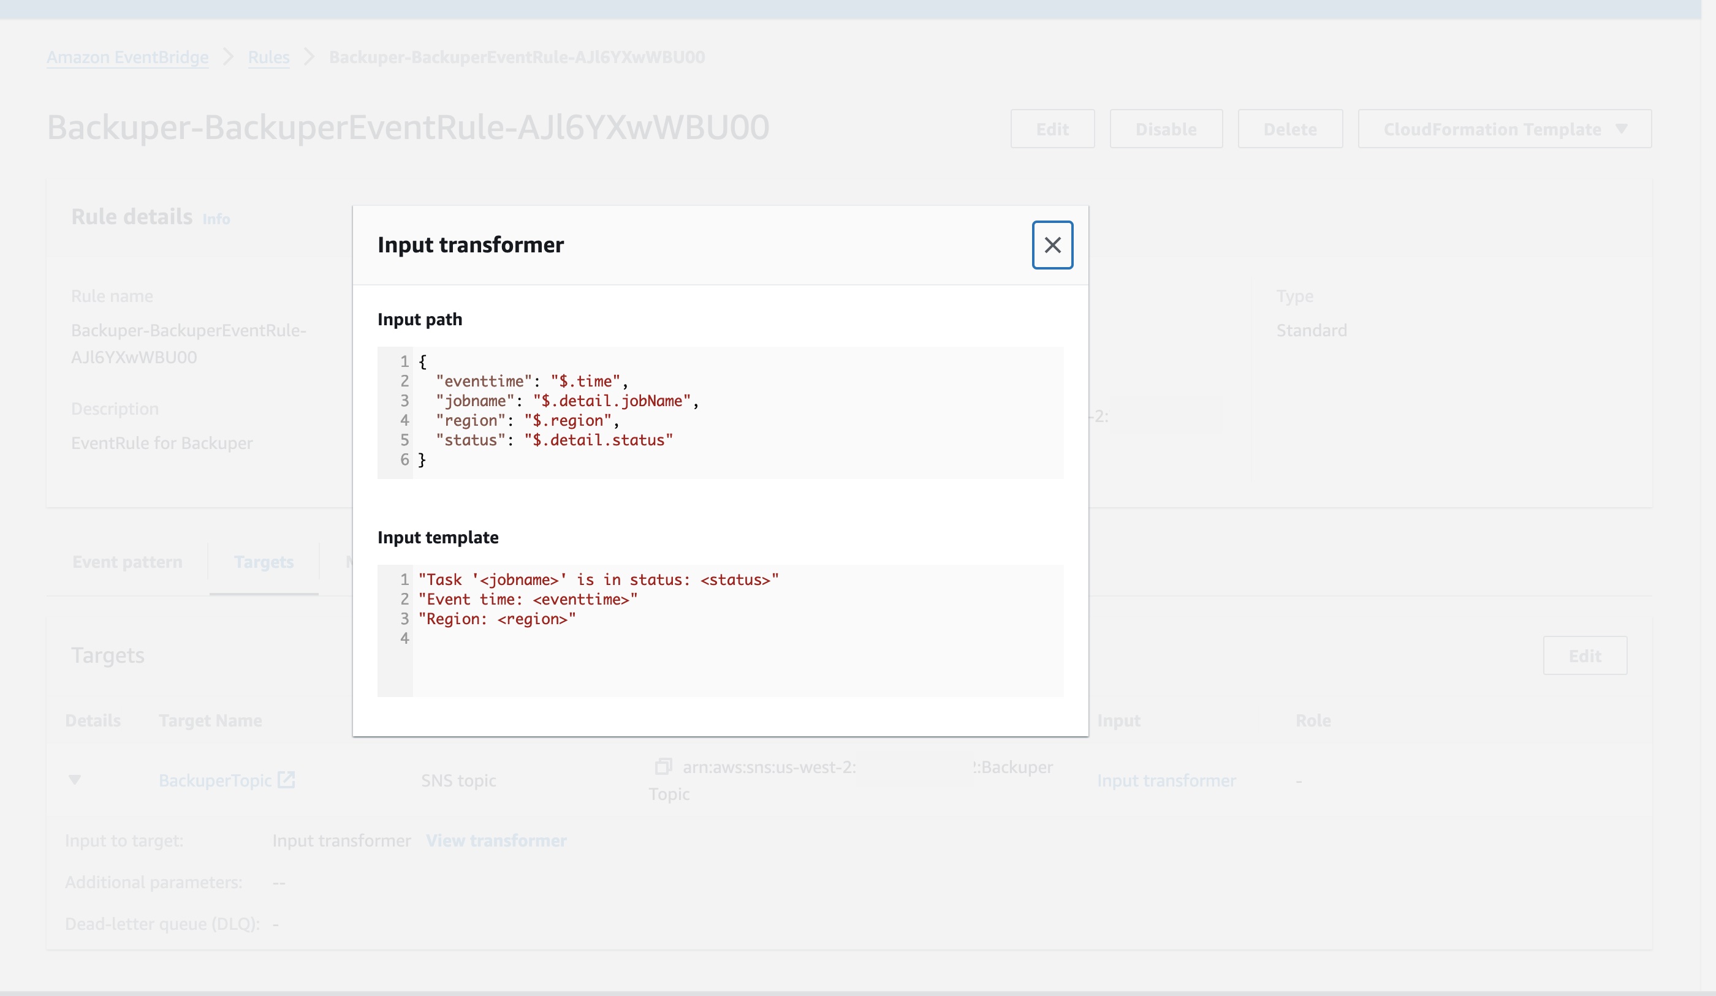Click the "$.detail.jobName" value in Input path
This screenshot has width=1716, height=996.
pos(612,401)
